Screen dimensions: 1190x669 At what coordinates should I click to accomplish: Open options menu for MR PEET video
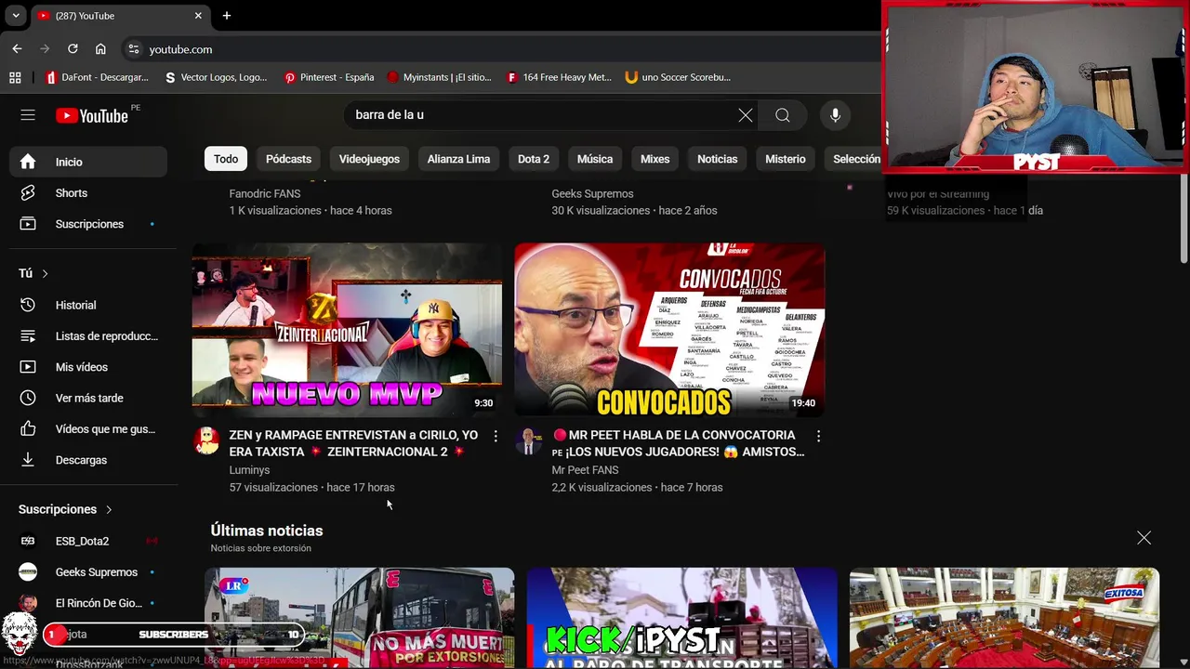(x=818, y=436)
